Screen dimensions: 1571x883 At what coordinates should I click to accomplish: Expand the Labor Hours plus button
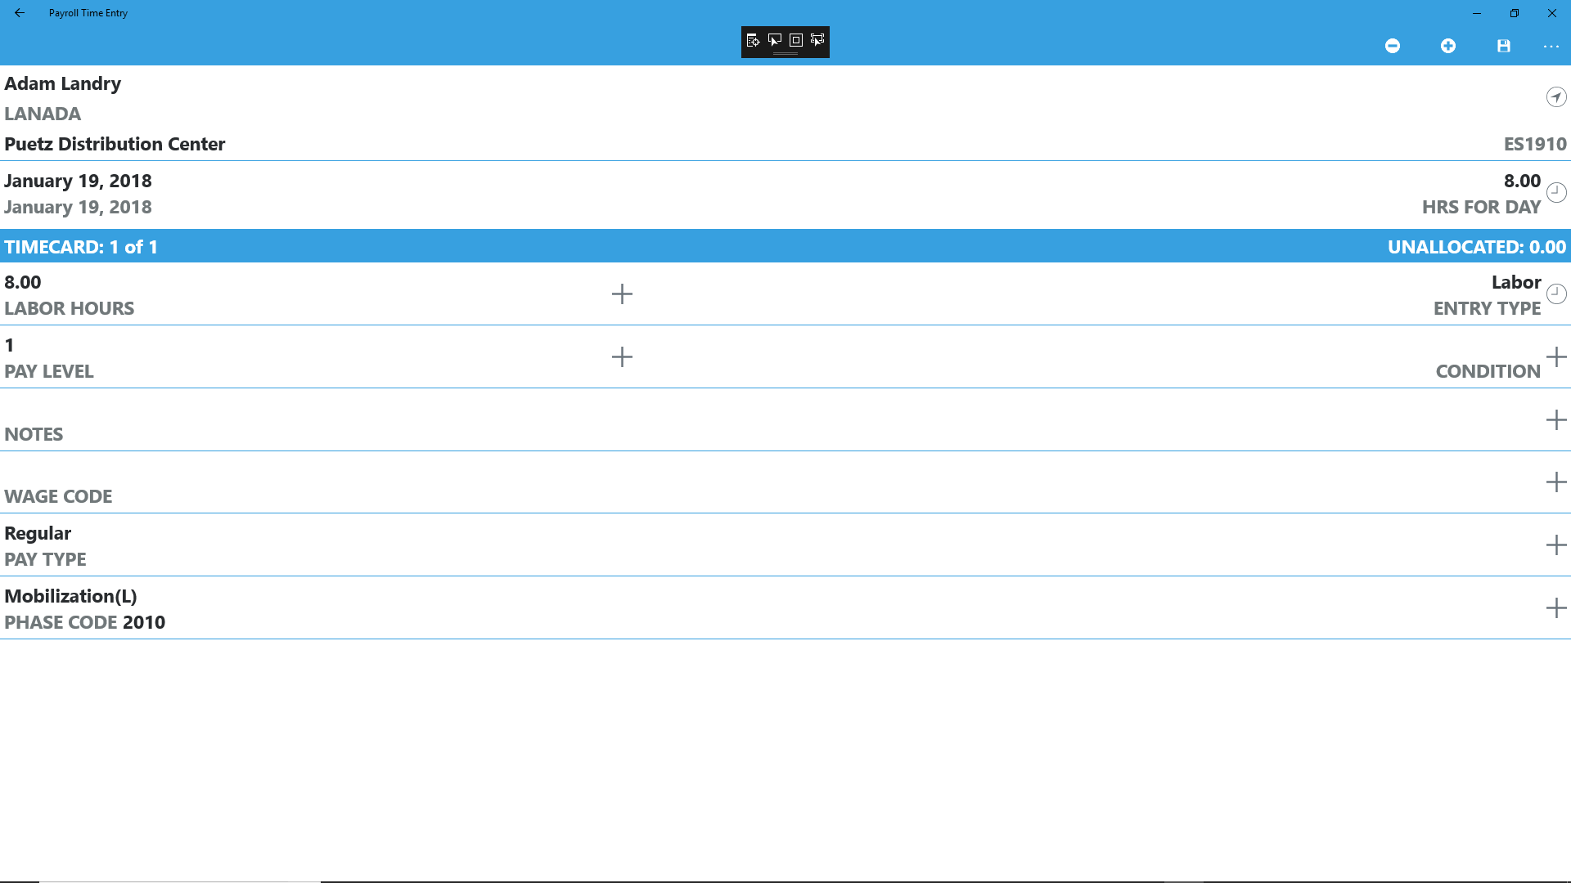pos(622,294)
